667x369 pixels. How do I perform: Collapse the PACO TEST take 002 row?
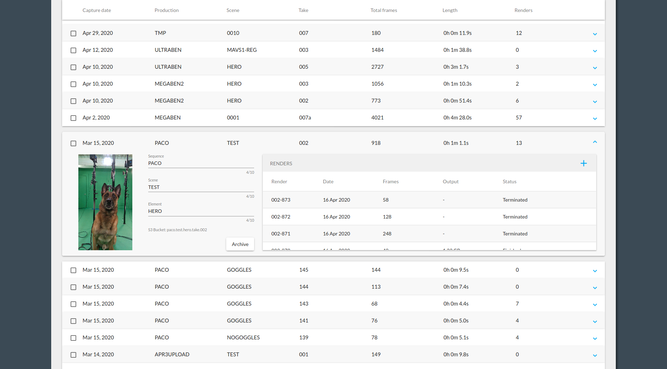(x=595, y=142)
